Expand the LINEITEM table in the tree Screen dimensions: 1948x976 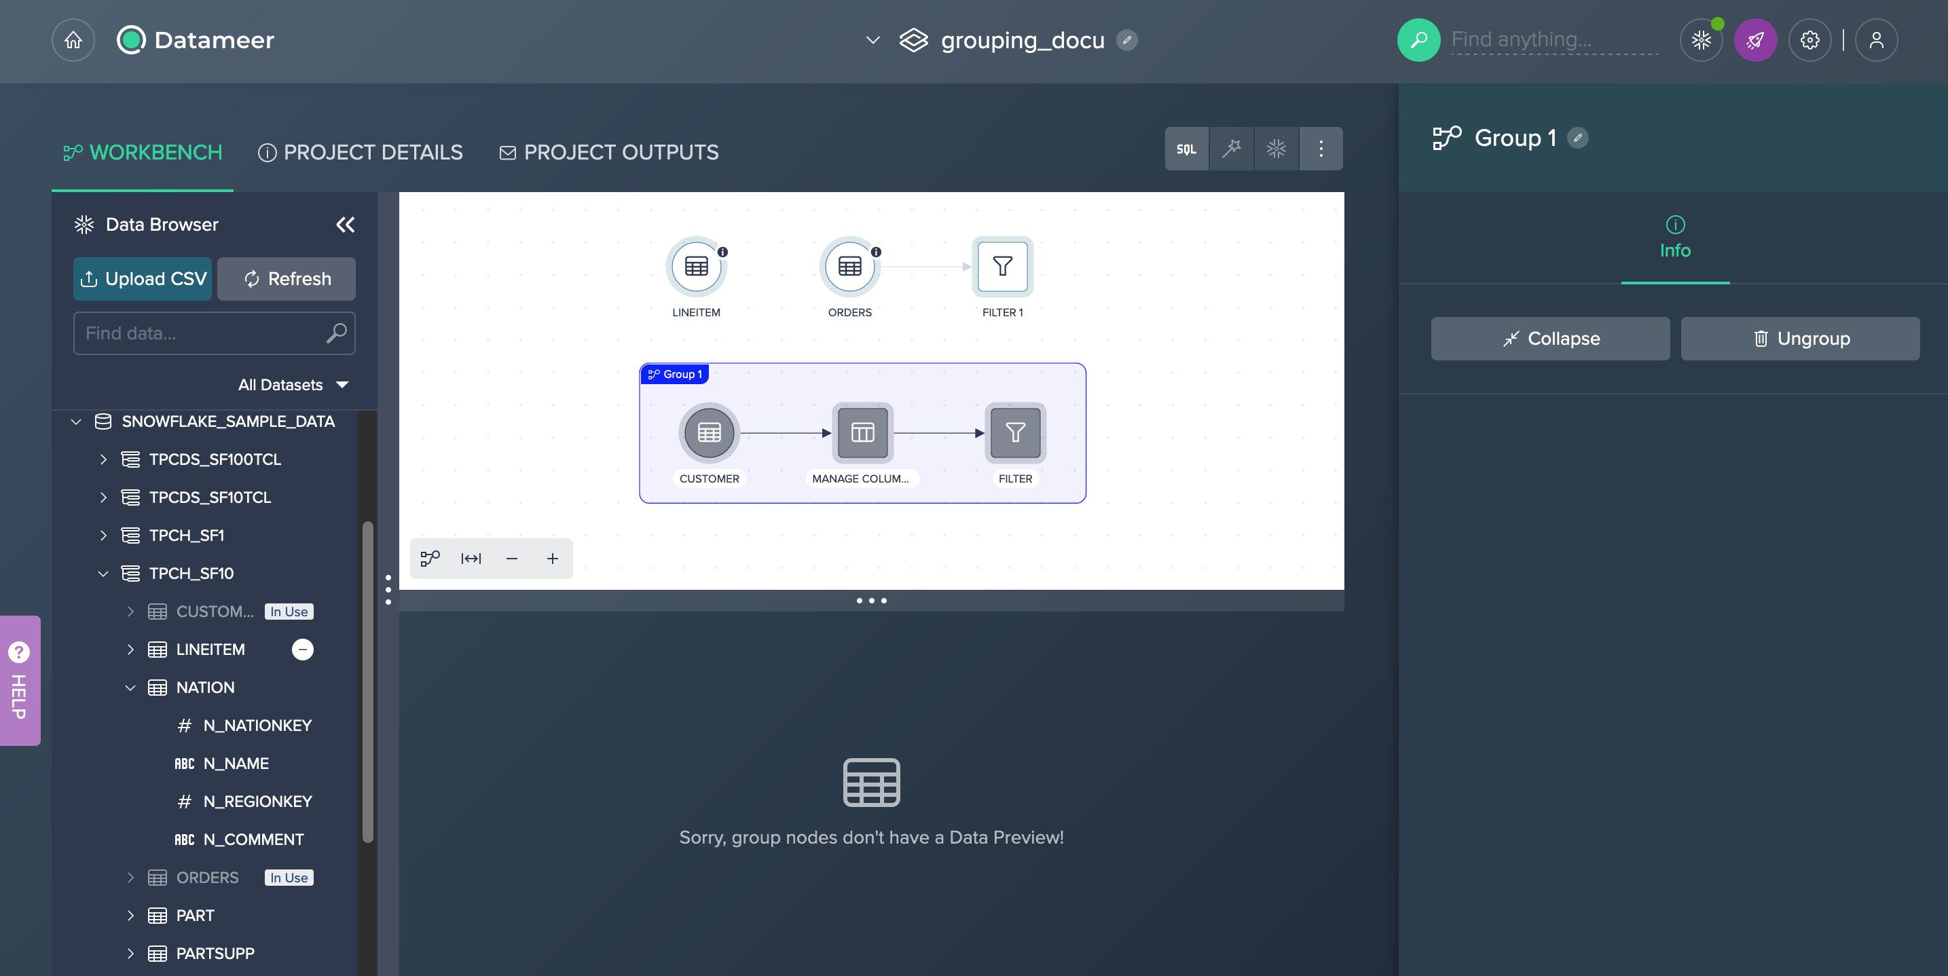point(130,650)
